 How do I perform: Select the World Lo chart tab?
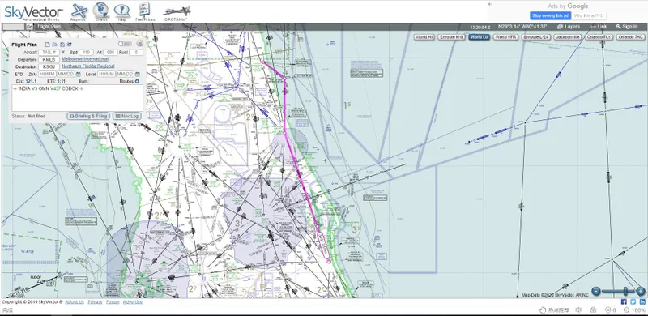480,37
